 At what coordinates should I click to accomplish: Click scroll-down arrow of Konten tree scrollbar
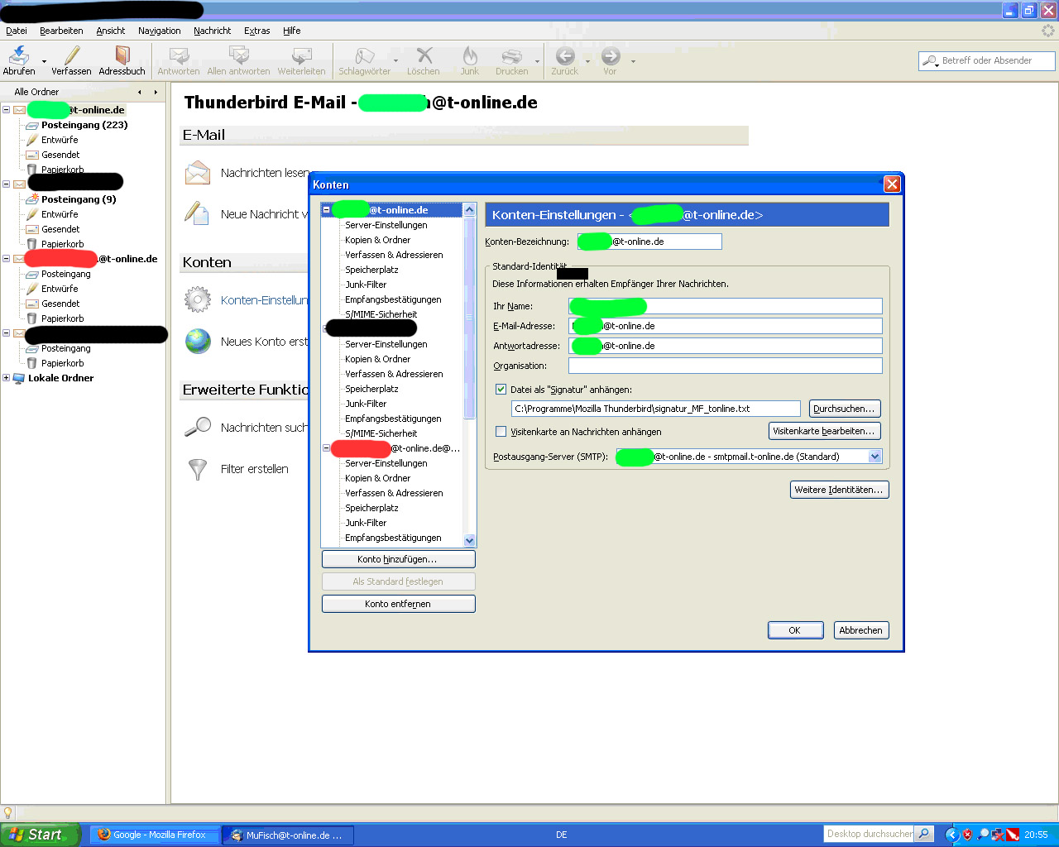coord(470,540)
